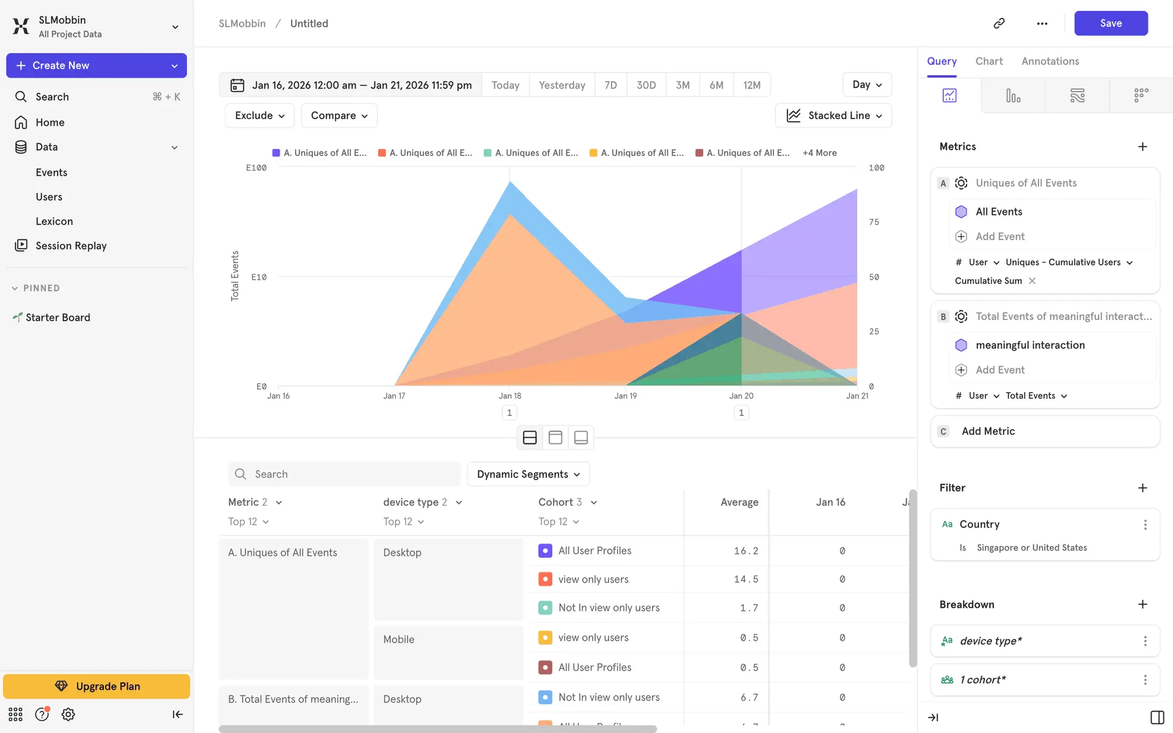Collapse the left sidebar
This screenshot has height=733, width=1173.
coord(177,714)
